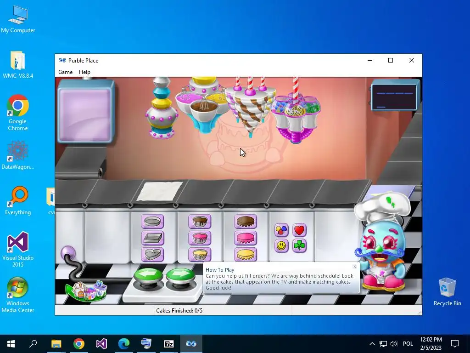The width and height of the screenshot is (470, 353).
Task: Choose the yellow vanilla batter button
Action: pos(200,255)
